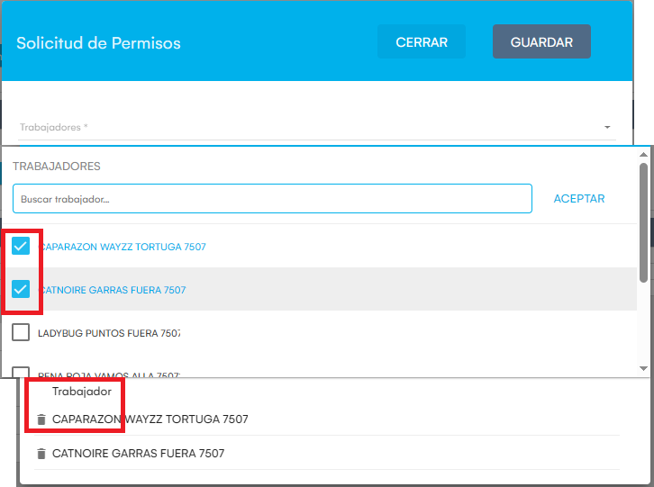Screen dimensions: 654x487
Task: Tick the partially visible bottom list checkbox
Action: (22, 373)
